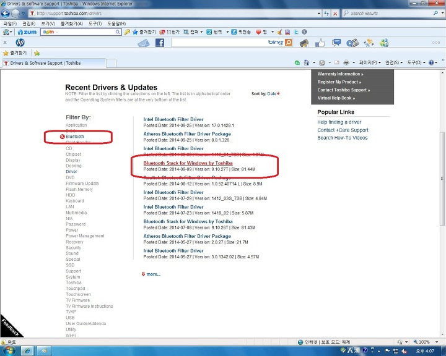Click the printer icon in HP toolbar
This screenshot has width=446, height=356.
(x=304, y=43)
